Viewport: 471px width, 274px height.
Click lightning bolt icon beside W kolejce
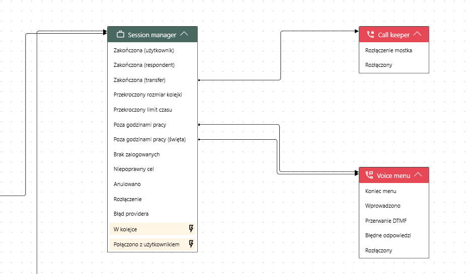191,229
